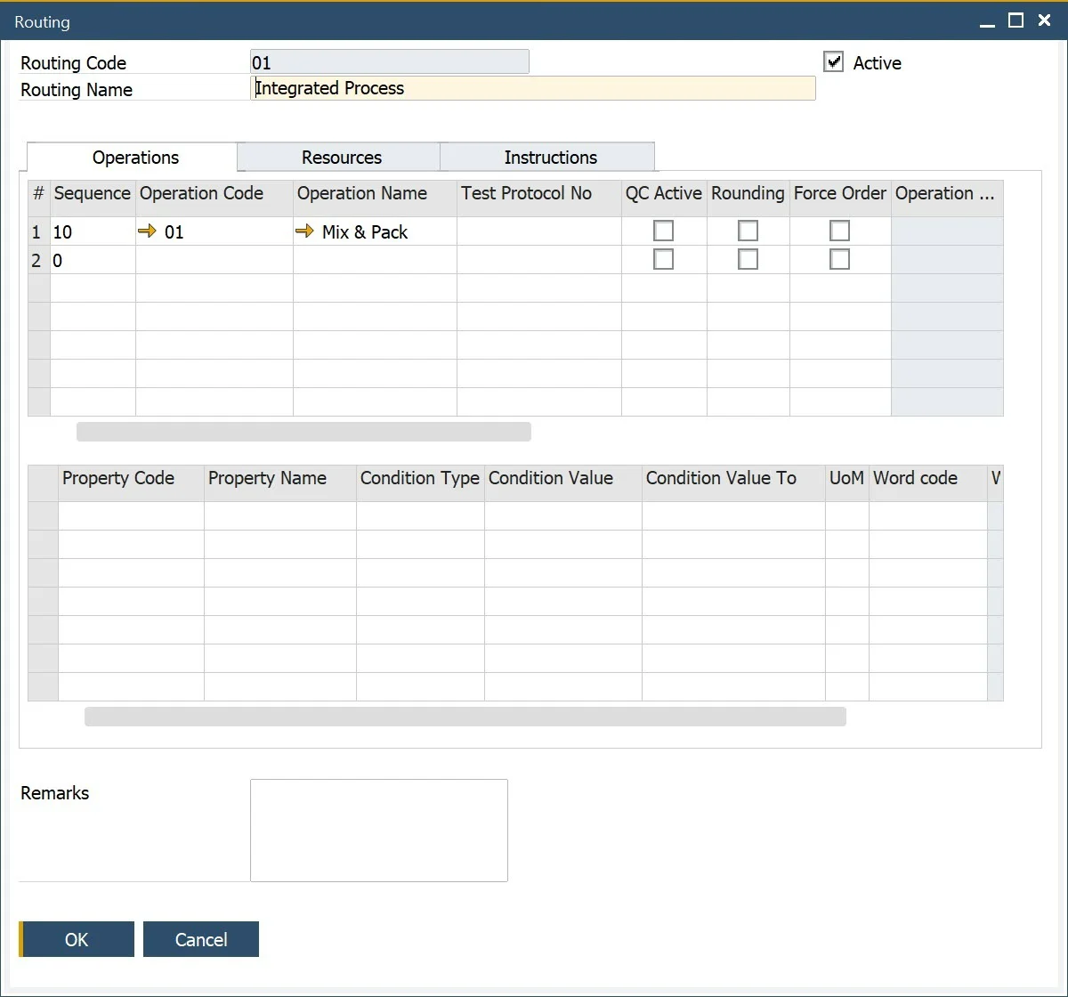Click the operations table horizontal scrollbar
Screen dimensions: 1068x997
pos(303,432)
